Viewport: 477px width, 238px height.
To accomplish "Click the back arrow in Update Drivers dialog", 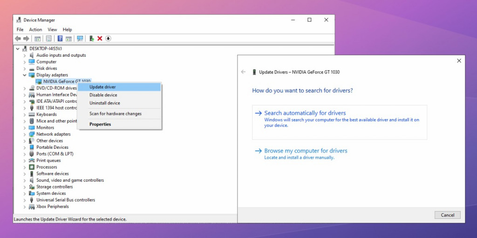I will pyautogui.click(x=243, y=72).
